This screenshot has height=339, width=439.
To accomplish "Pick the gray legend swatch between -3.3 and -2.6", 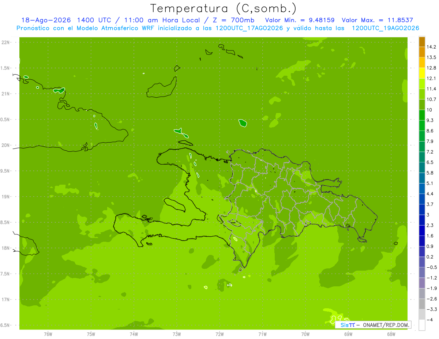I will pyautogui.click(x=422, y=304).
